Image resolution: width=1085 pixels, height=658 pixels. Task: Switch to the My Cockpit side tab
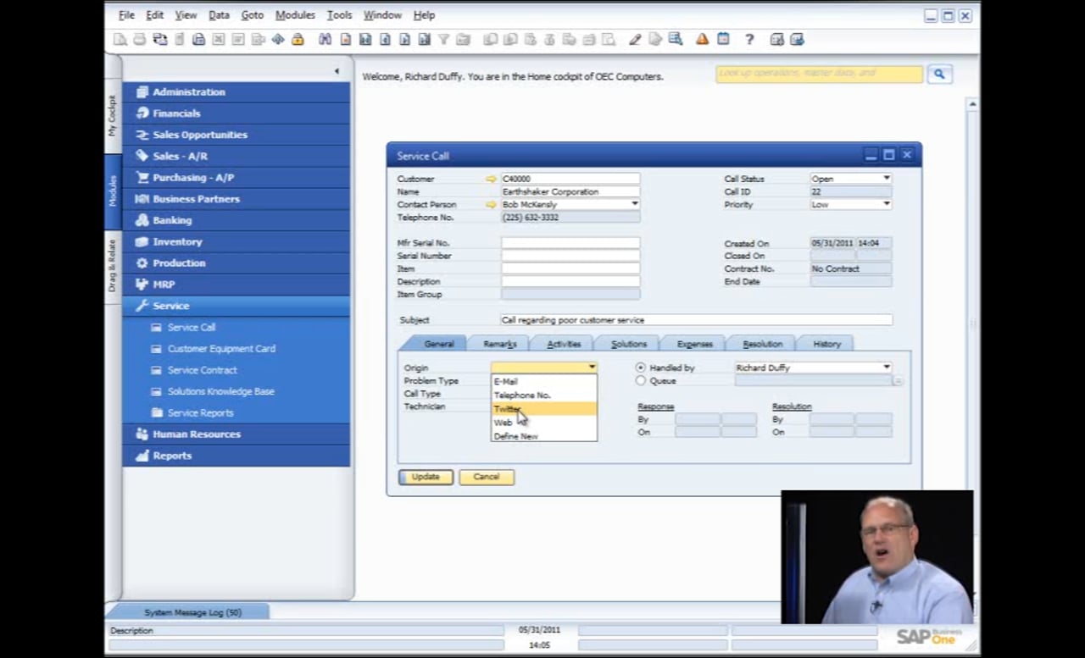tap(113, 116)
